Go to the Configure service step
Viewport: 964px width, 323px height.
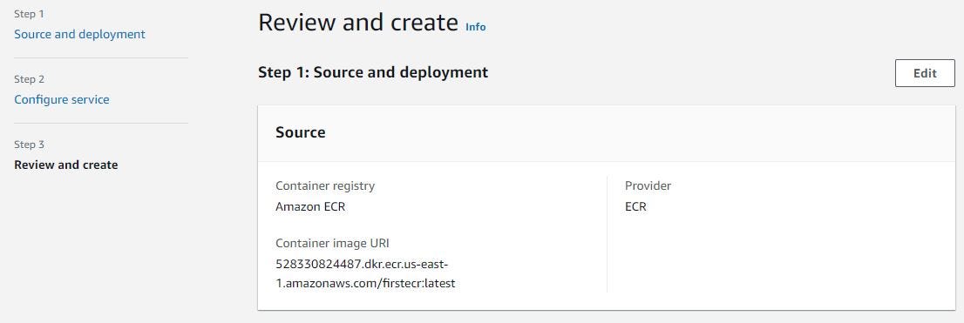tap(62, 99)
